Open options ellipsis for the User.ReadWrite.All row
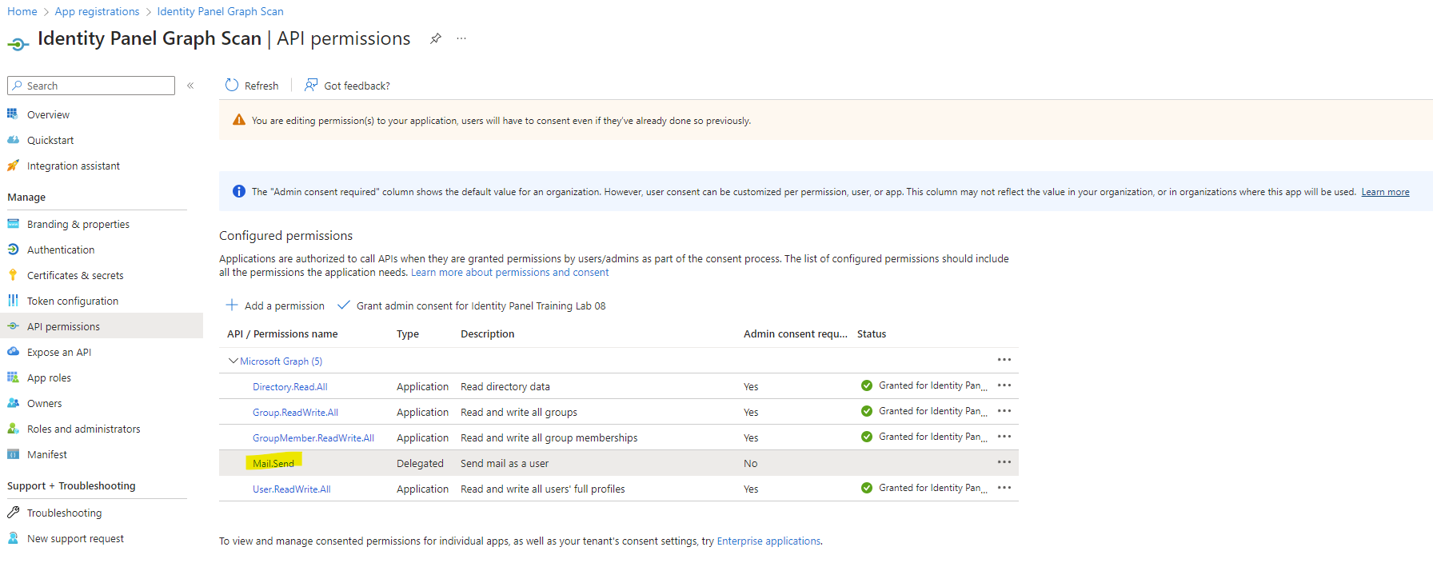1433x567 pixels. click(1004, 488)
